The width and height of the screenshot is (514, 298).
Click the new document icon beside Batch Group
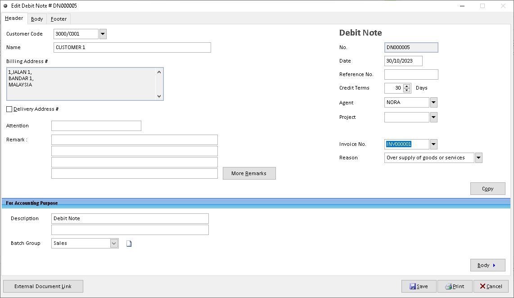[x=129, y=243]
